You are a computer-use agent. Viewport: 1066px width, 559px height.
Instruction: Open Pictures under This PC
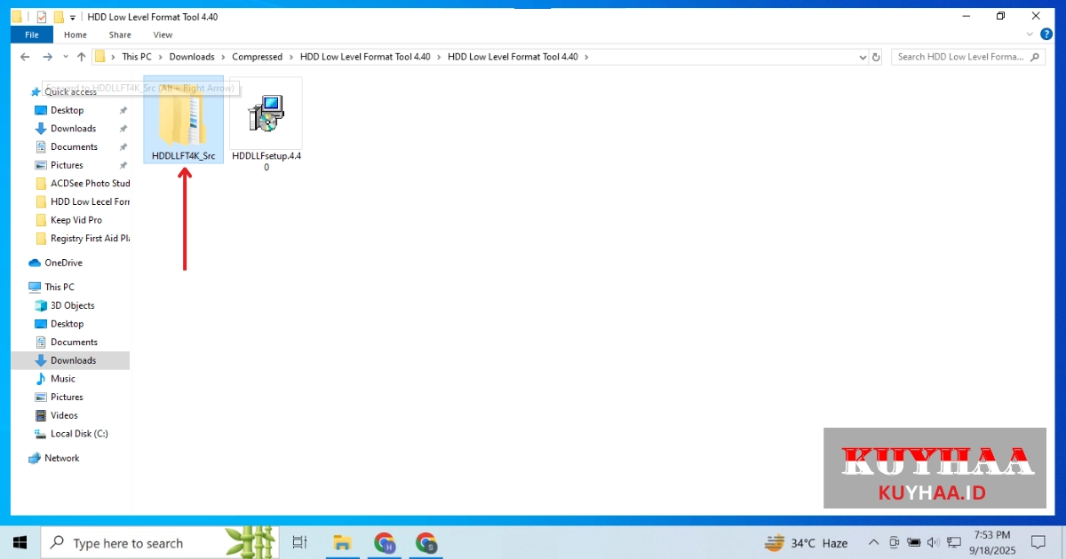(68, 398)
